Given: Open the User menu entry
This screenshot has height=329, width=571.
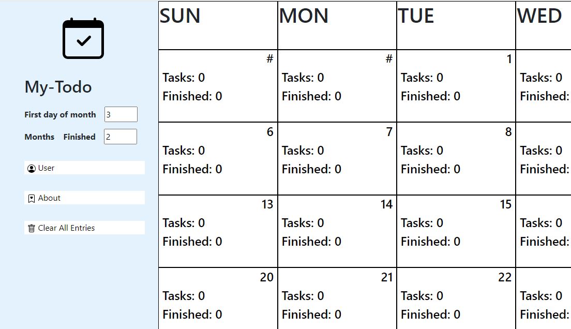Looking at the screenshot, I should coord(84,168).
